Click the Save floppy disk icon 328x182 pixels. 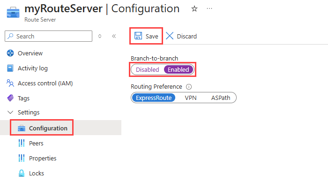138,36
